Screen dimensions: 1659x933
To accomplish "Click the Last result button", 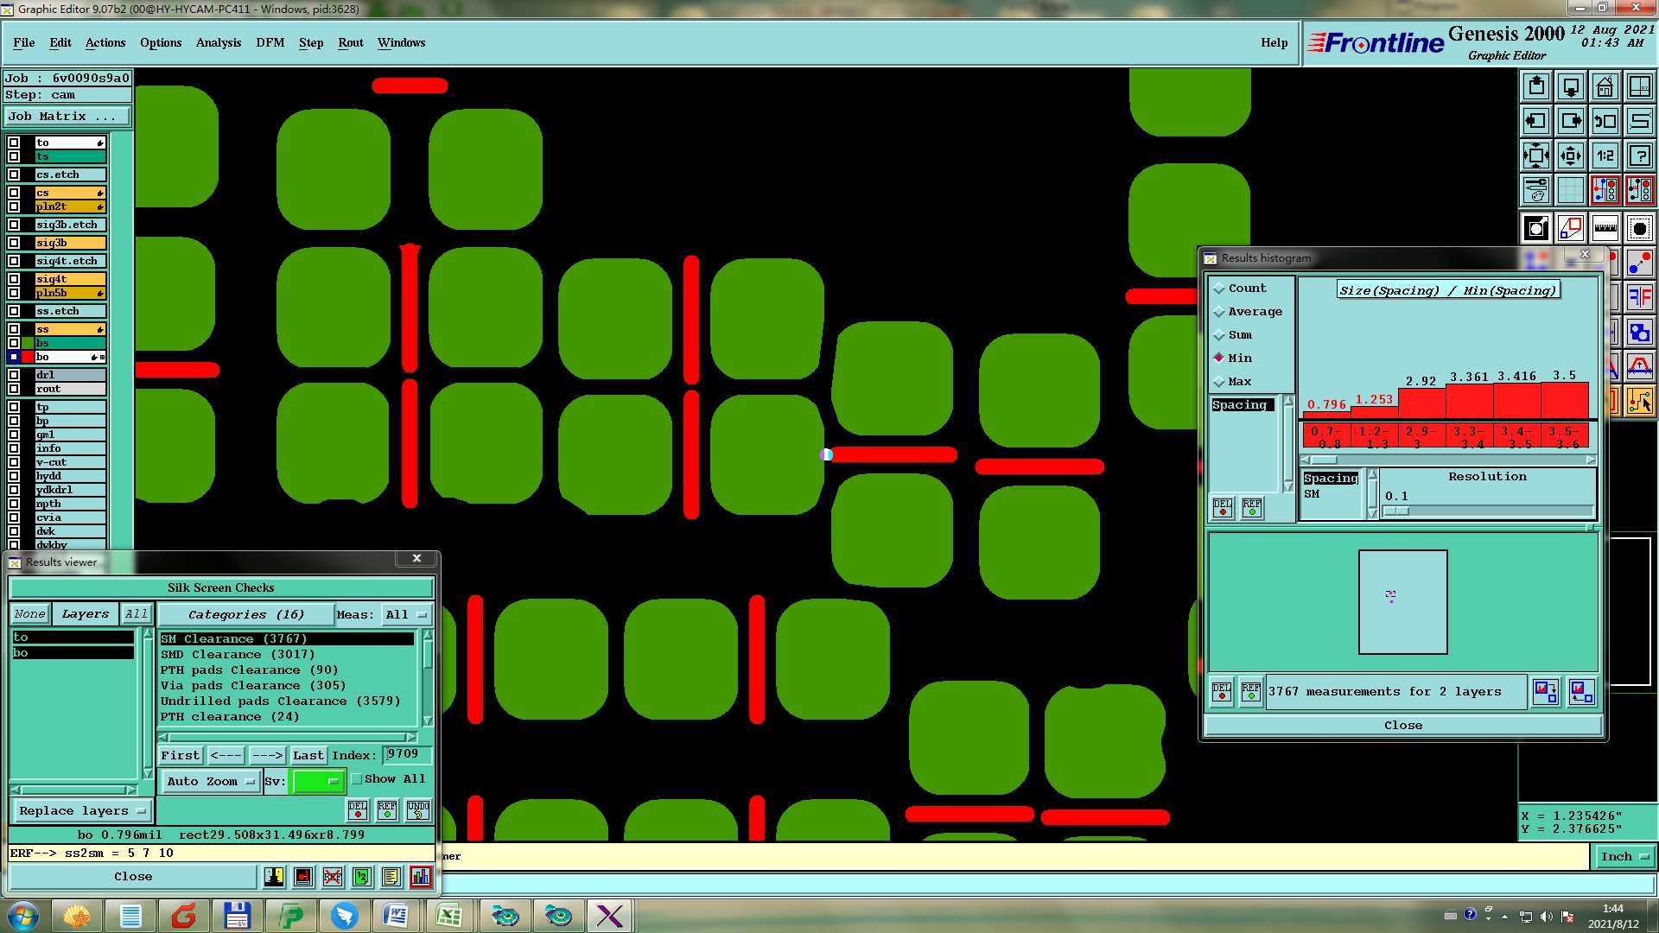I will [x=308, y=756].
